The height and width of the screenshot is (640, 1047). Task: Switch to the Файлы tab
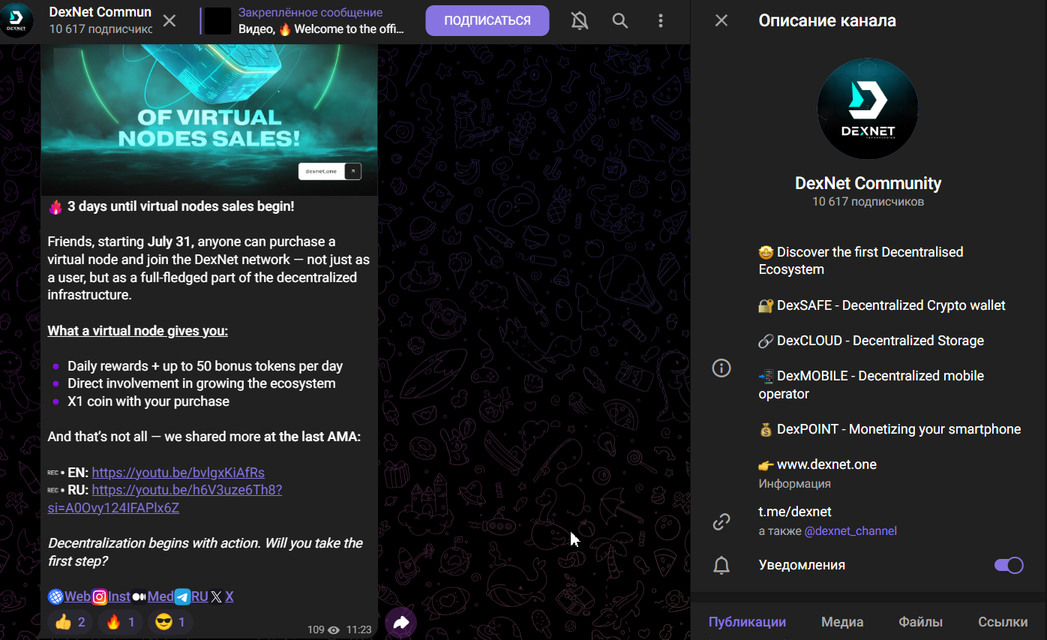pyautogui.click(x=921, y=622)
